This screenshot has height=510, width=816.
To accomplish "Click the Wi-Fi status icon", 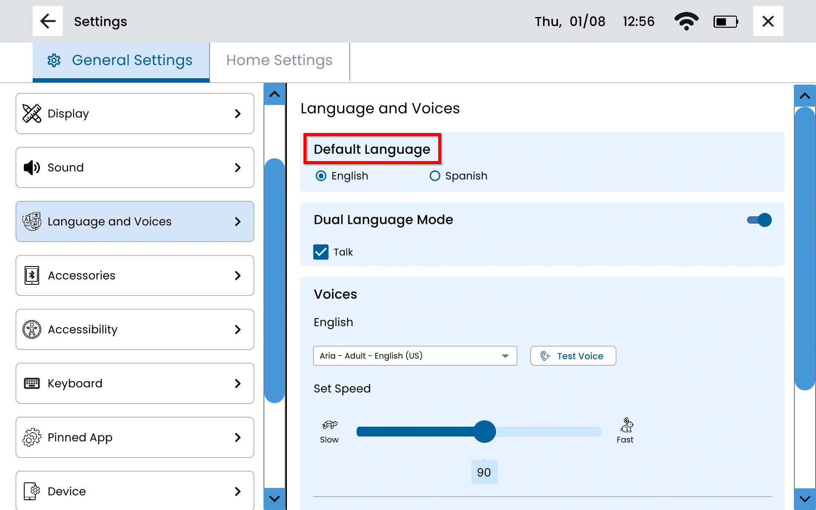I will (x=686, y=21).
